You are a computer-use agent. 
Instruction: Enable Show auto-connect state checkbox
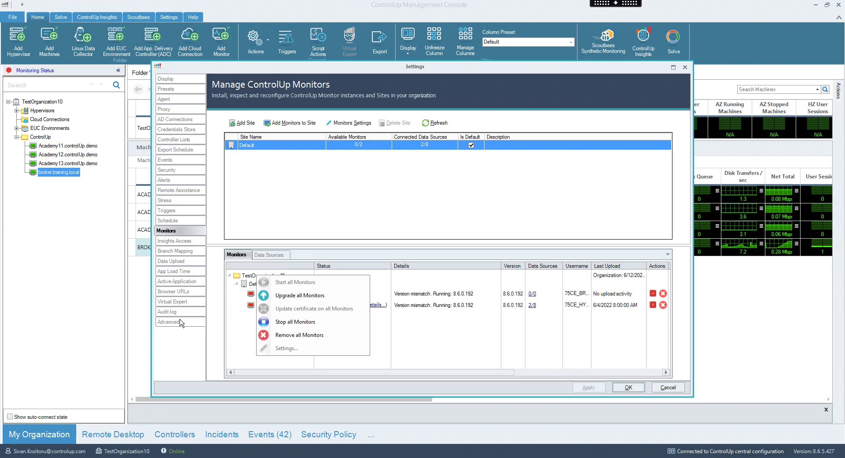(10, 417)
